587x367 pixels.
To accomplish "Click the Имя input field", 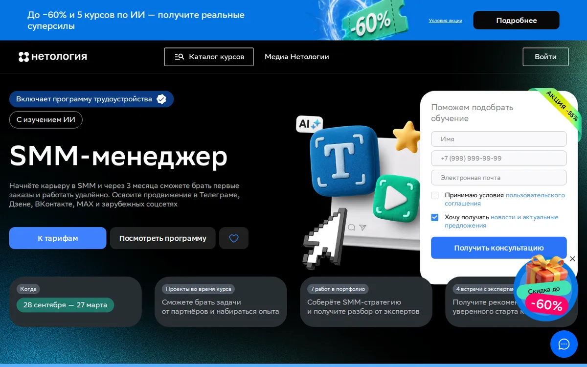I will click(498, 139).
